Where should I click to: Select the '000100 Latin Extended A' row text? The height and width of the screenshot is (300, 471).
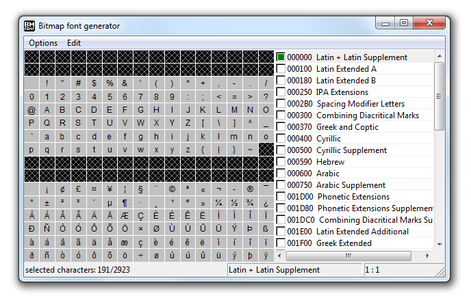(331, 69)
